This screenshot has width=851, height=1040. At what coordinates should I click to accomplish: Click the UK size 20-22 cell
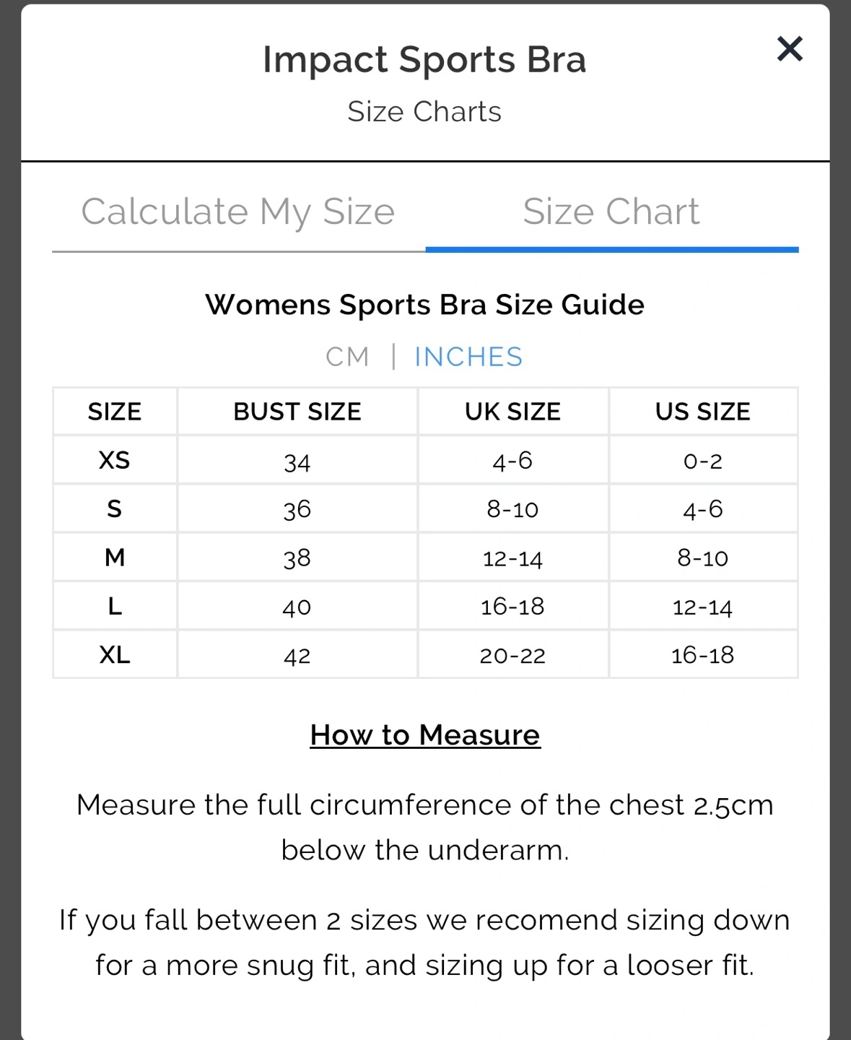pyautogui.click(x=512, y=655)
